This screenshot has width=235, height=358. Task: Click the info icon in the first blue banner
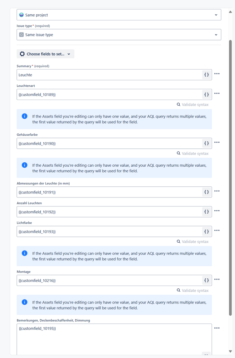coord(24,116)
